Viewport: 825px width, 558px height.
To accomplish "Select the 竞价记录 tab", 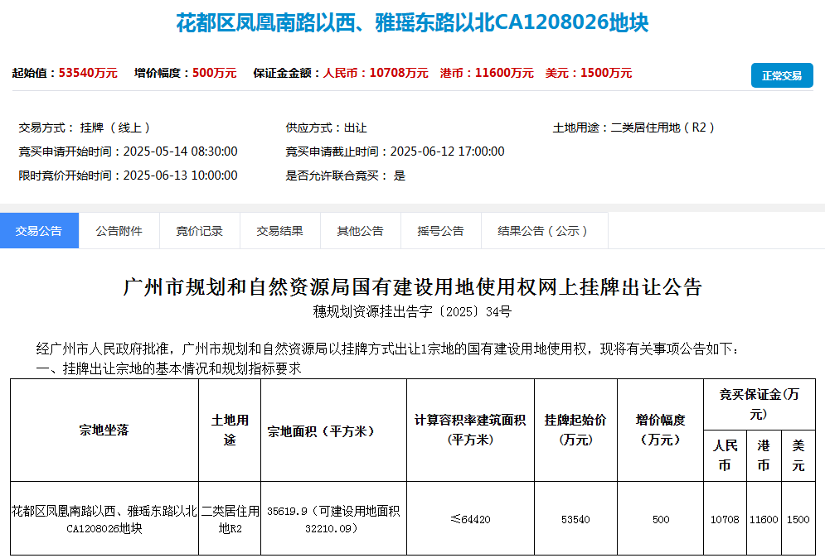I will (199, 231).
